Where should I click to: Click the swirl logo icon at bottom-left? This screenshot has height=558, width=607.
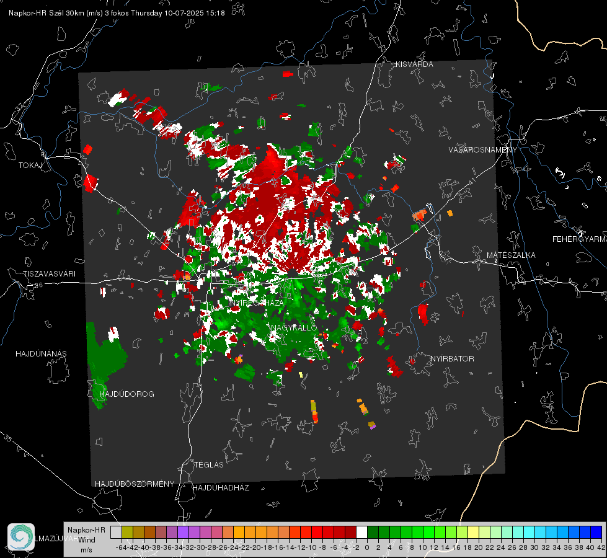[21, 537]
